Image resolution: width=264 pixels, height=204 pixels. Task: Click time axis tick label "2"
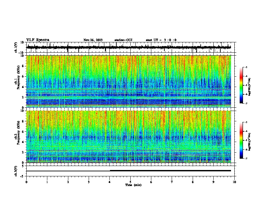pos(68,182)
